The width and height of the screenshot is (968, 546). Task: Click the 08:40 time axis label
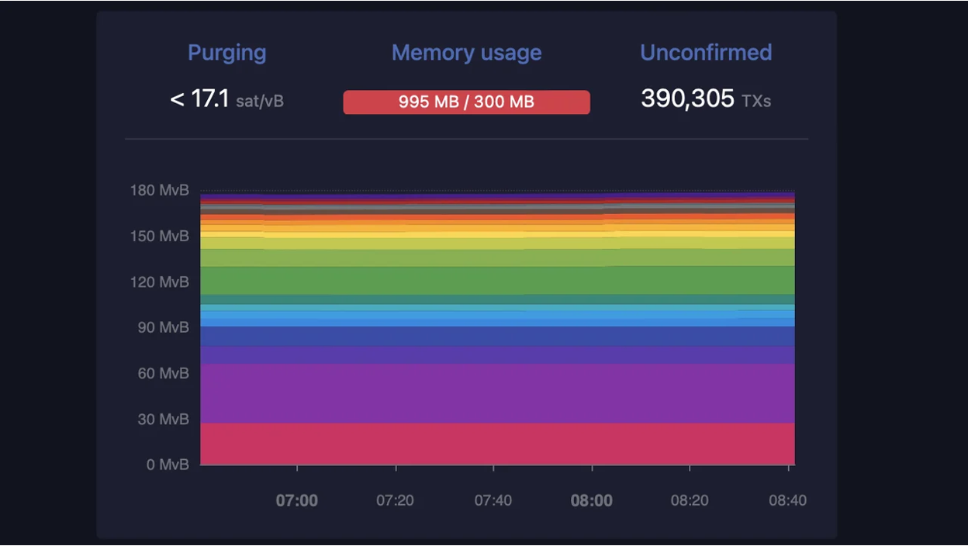click(x=787, y=500)
